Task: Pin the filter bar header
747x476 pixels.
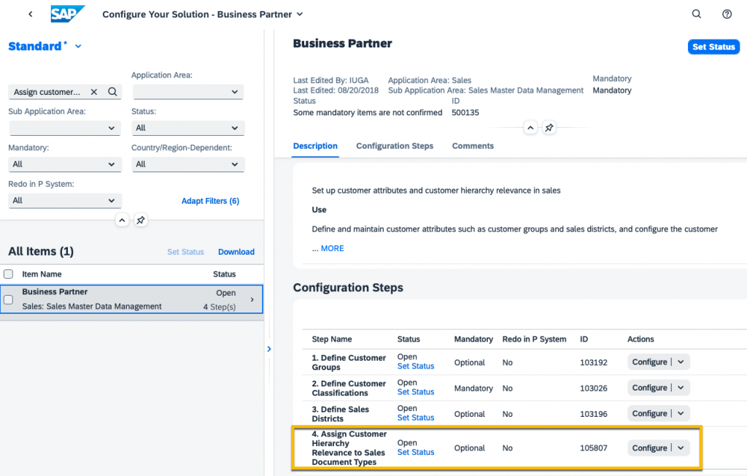Action: click(141, 220)
